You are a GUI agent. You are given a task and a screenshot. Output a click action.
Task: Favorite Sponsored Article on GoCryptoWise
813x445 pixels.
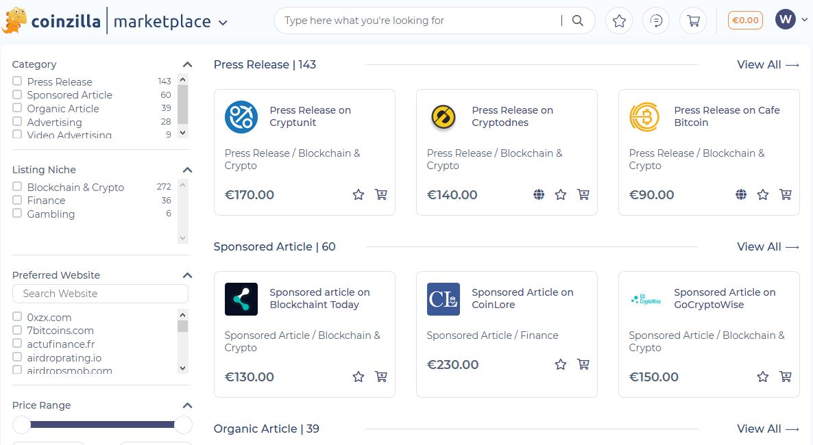click(763, 377)
